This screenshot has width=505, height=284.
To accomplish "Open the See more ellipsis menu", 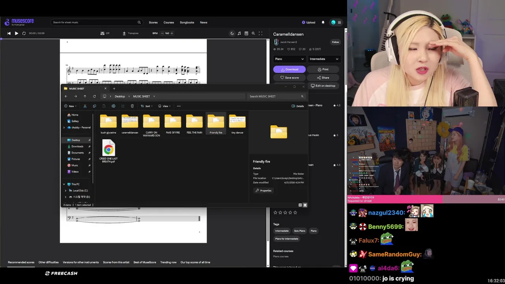I will tap(179, 106).
